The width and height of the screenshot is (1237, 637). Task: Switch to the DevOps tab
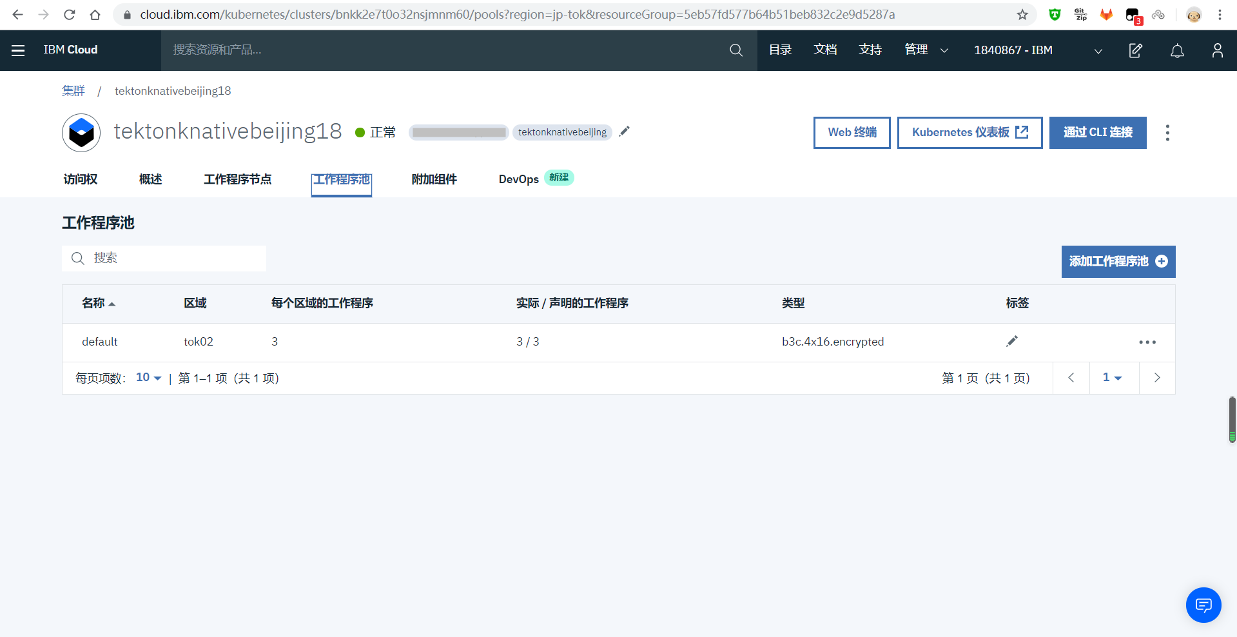(519, 179)
